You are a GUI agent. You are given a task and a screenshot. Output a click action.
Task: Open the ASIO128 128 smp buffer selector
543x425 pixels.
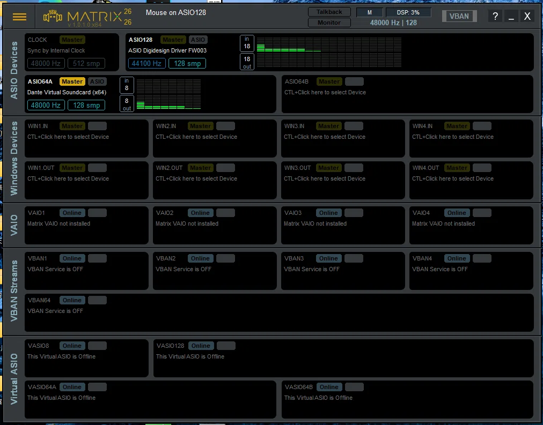pyautogui.click(x=187, y=64)
